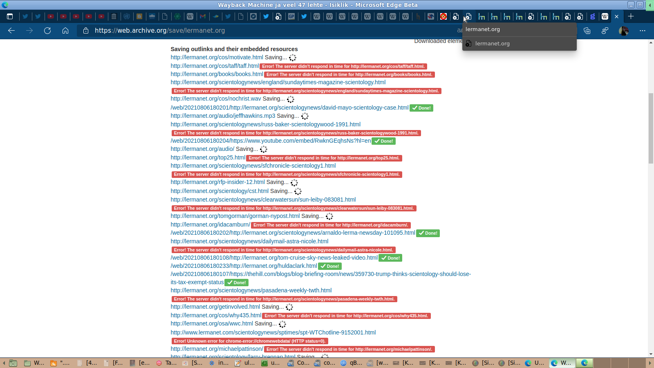Open the Collections panel
This screenshot has height=368, width=654.
[x=587, y=31]
